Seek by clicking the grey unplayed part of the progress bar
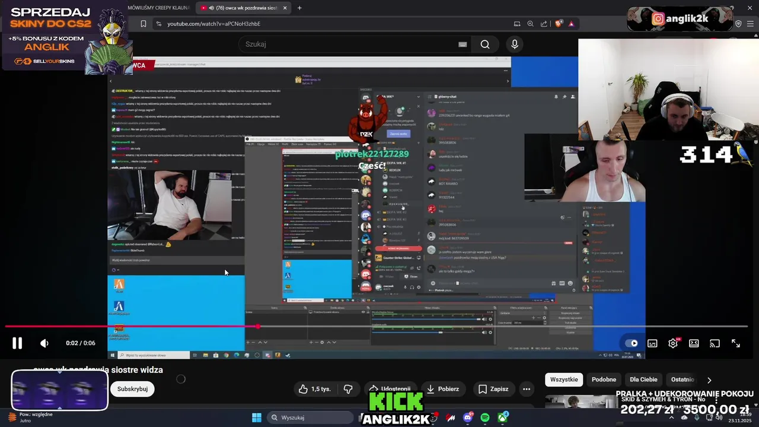Viewport: 759px width, 427px height. [504, 326]
